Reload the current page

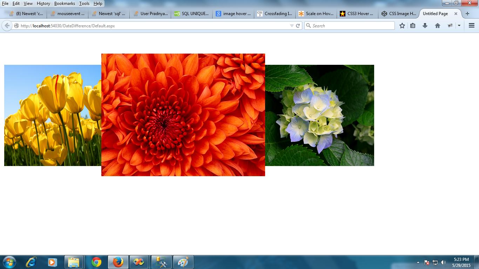[x=298, y=26]
